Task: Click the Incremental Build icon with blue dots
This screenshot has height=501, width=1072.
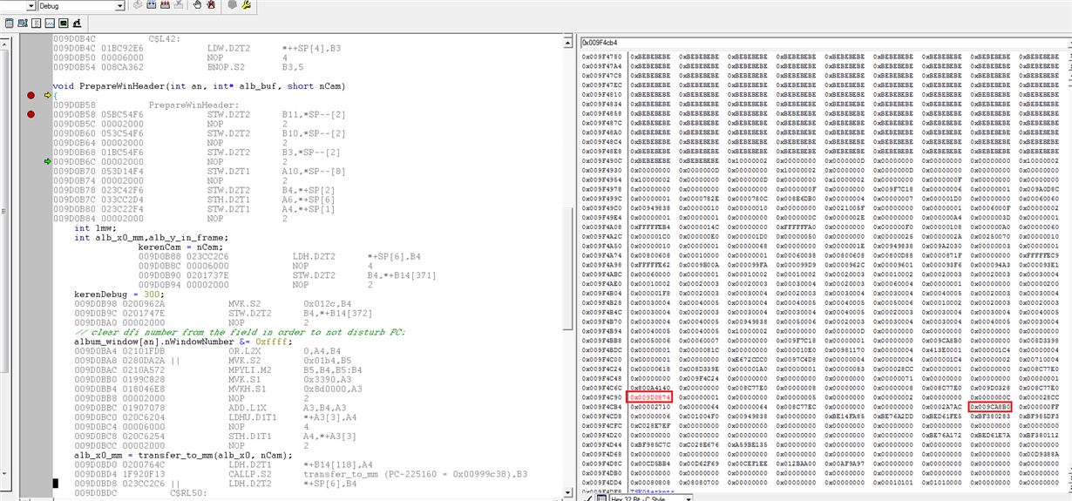Action: (x=153, y=5)
